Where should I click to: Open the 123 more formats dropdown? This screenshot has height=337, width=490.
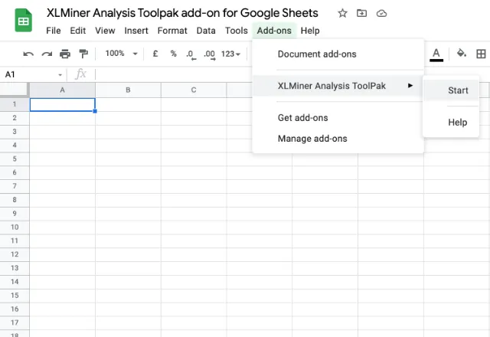pyautogui.click(x=230, y=54)
